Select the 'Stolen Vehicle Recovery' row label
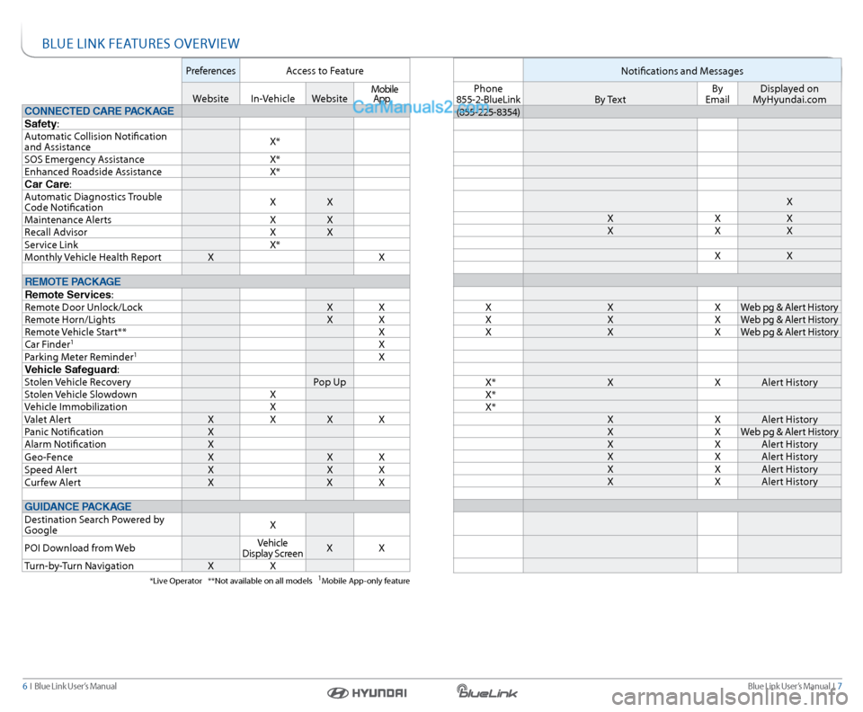Screen dimensions: 863x712 point(77,382)
